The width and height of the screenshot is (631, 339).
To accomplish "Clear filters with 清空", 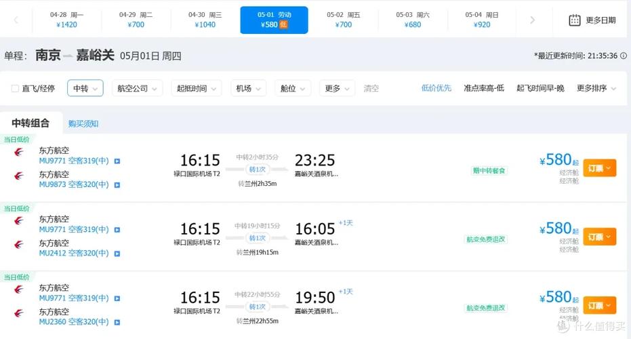I will (x=371, y=88).
